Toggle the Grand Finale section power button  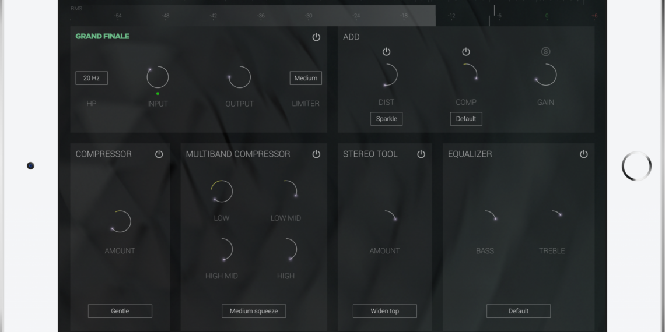(x=316, y=37)
